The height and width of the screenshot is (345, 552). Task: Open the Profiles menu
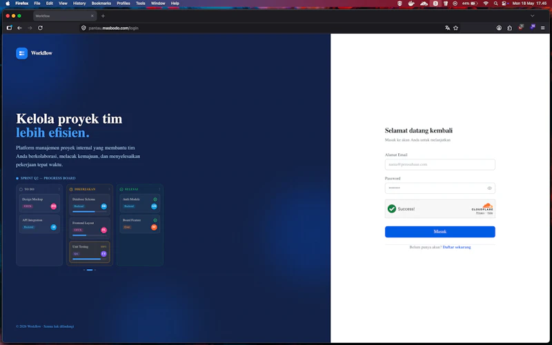point(124,3)
